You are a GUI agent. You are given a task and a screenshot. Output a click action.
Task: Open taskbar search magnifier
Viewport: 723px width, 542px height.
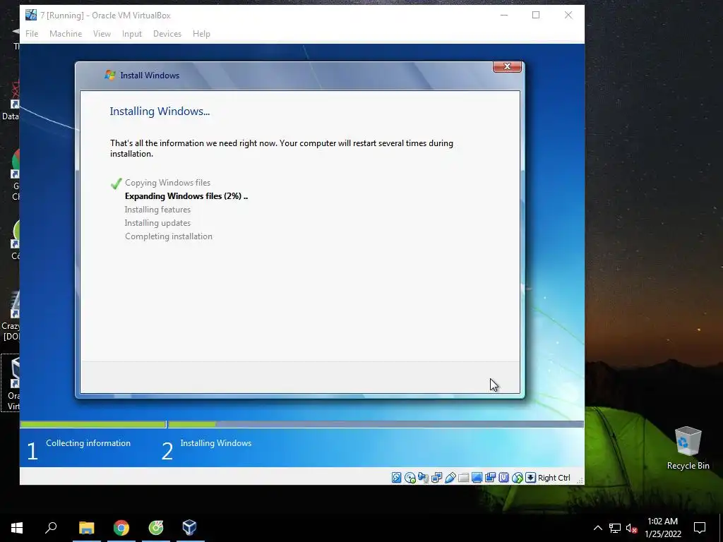pyautogui.click(x=51, y=528)
